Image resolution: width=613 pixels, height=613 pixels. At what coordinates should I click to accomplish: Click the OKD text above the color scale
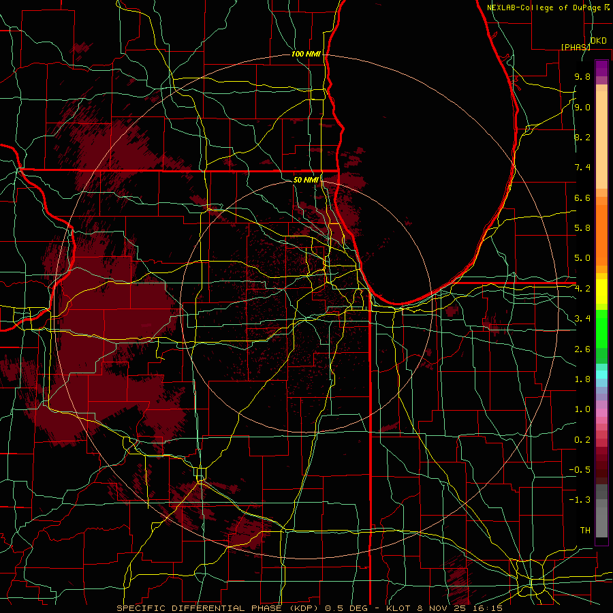pos(598,41)
